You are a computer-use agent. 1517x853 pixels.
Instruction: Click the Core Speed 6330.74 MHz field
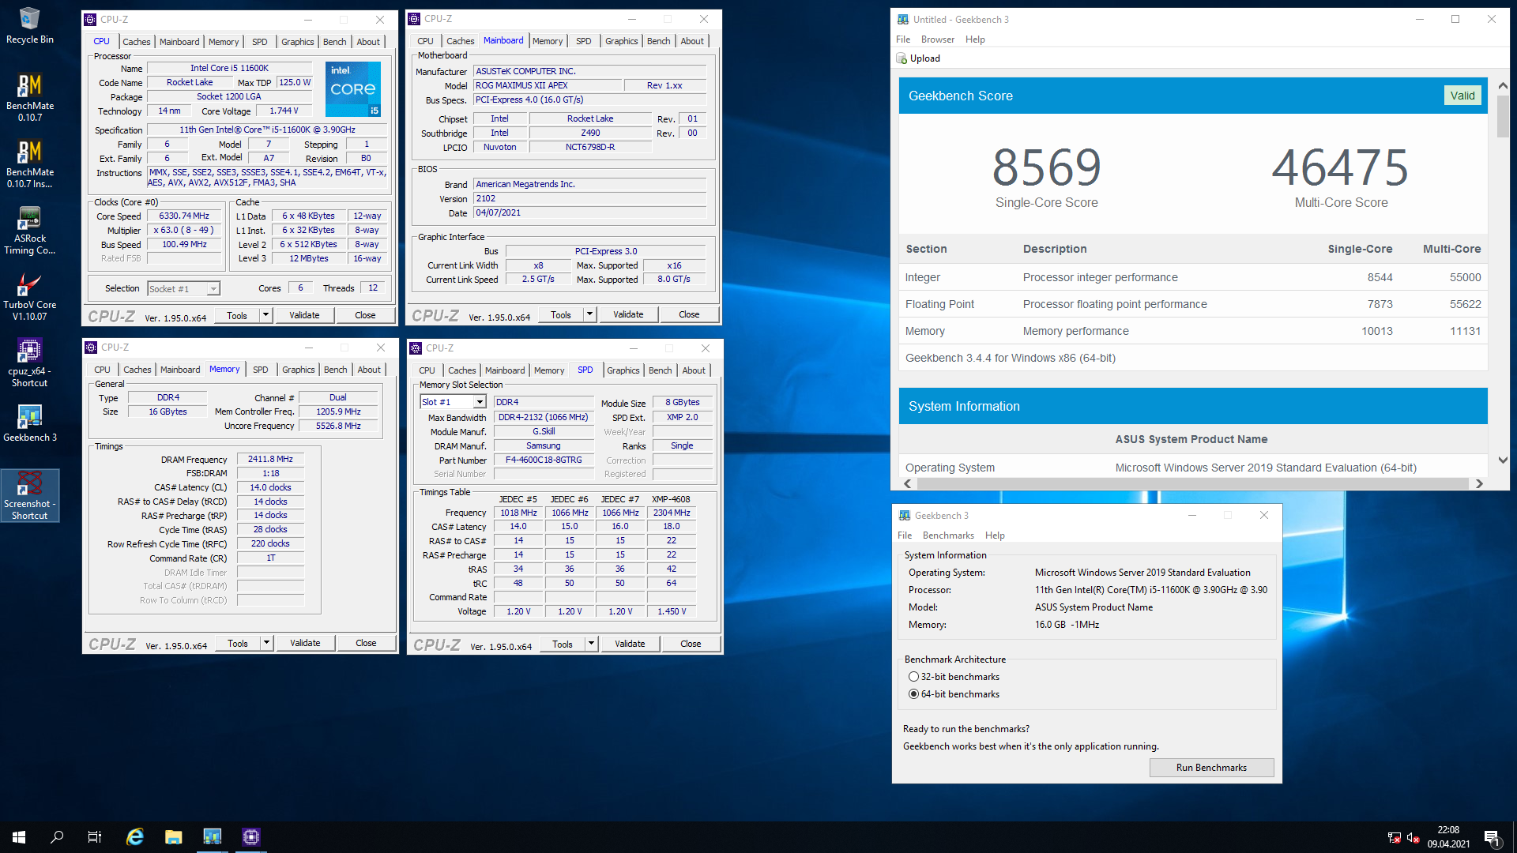(x=184, y=216)
